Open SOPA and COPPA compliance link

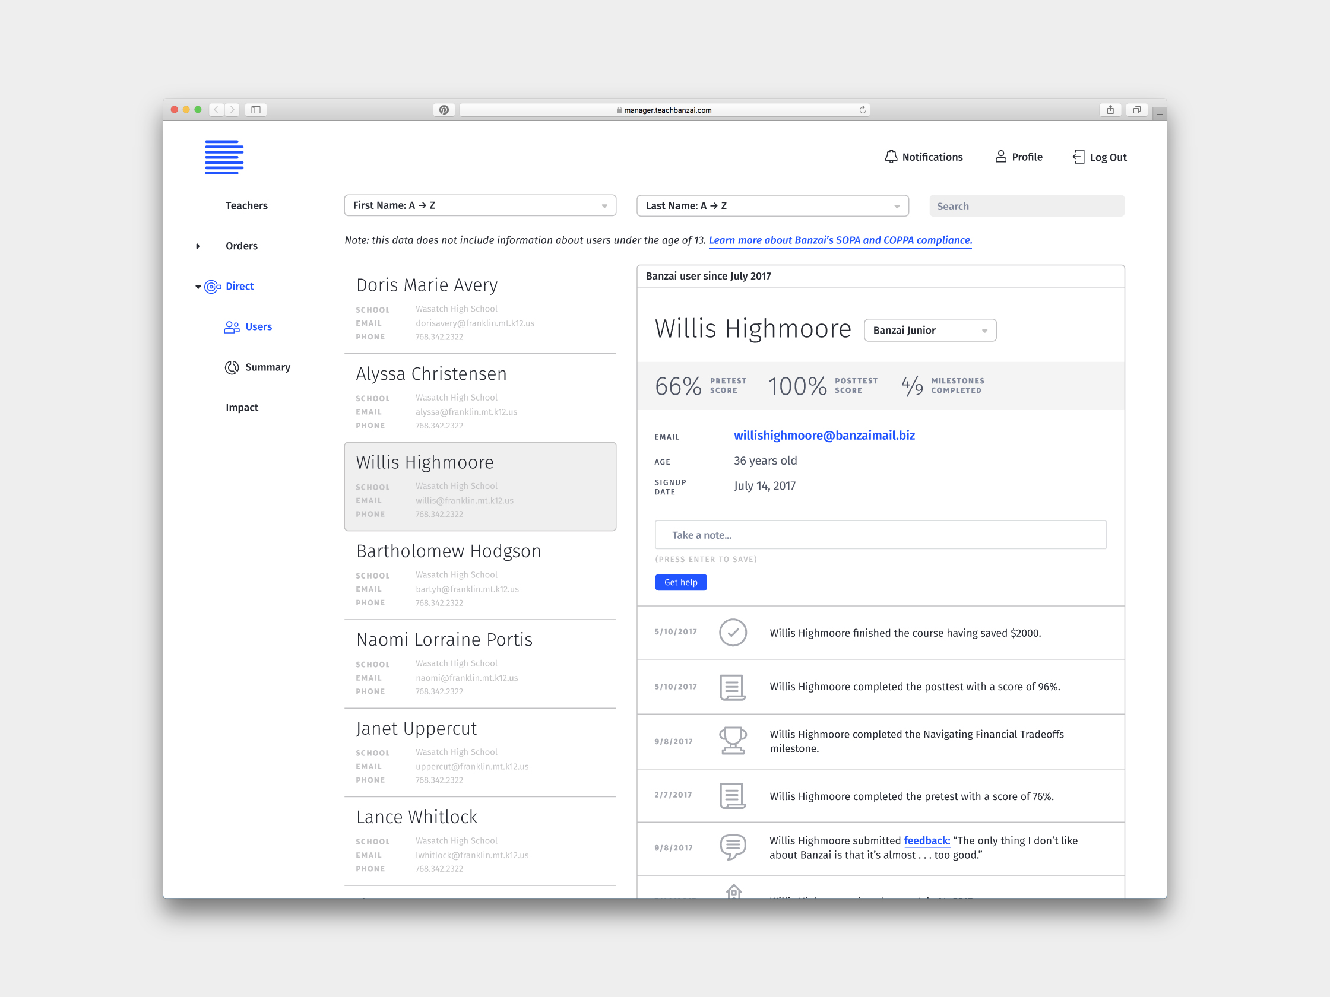coord(840,240)
